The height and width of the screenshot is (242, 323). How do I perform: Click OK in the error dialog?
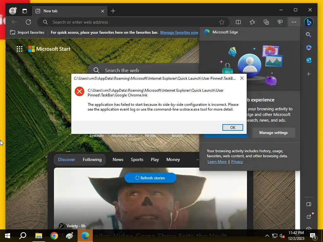click(232, 127)
